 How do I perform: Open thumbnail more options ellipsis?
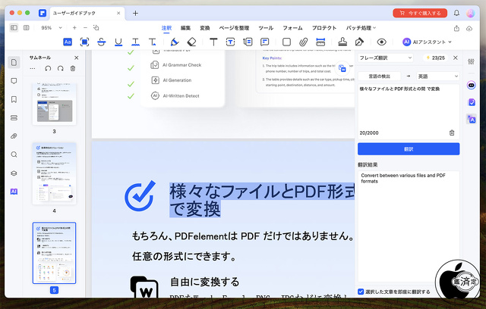[x=33, y=68]
